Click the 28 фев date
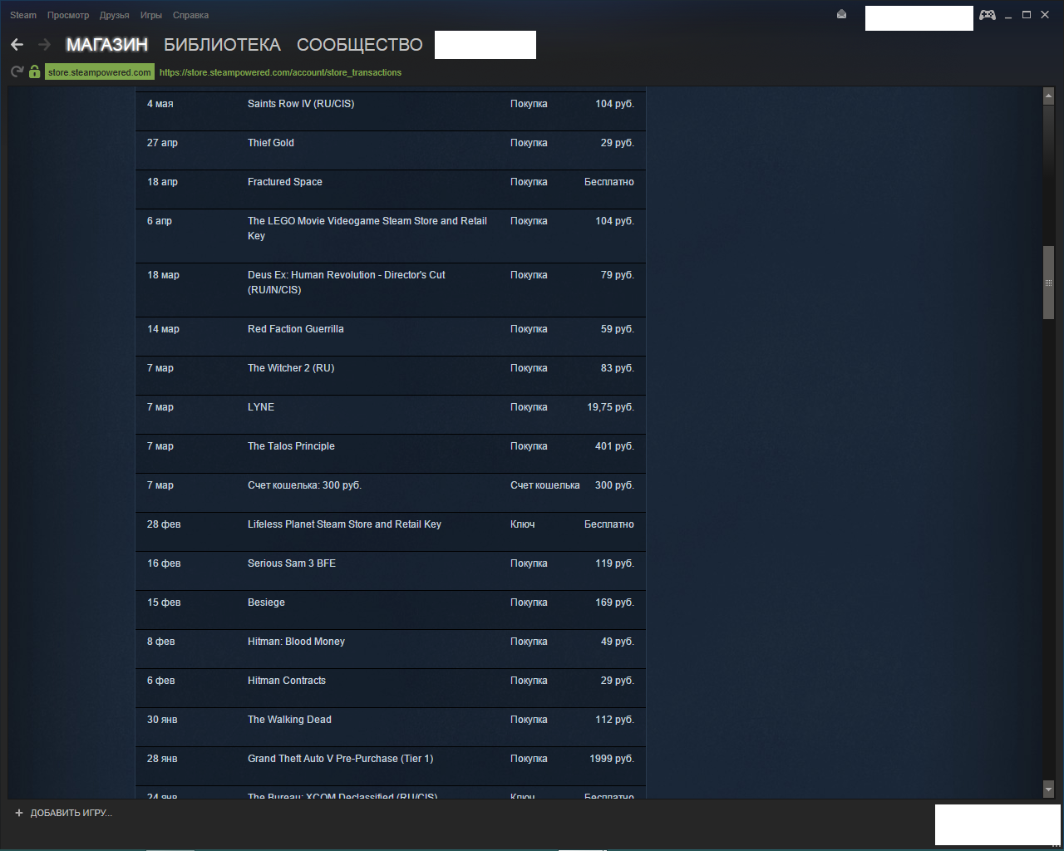The image size is (1064, 851). pyautogui.click(x=164, y=524)
